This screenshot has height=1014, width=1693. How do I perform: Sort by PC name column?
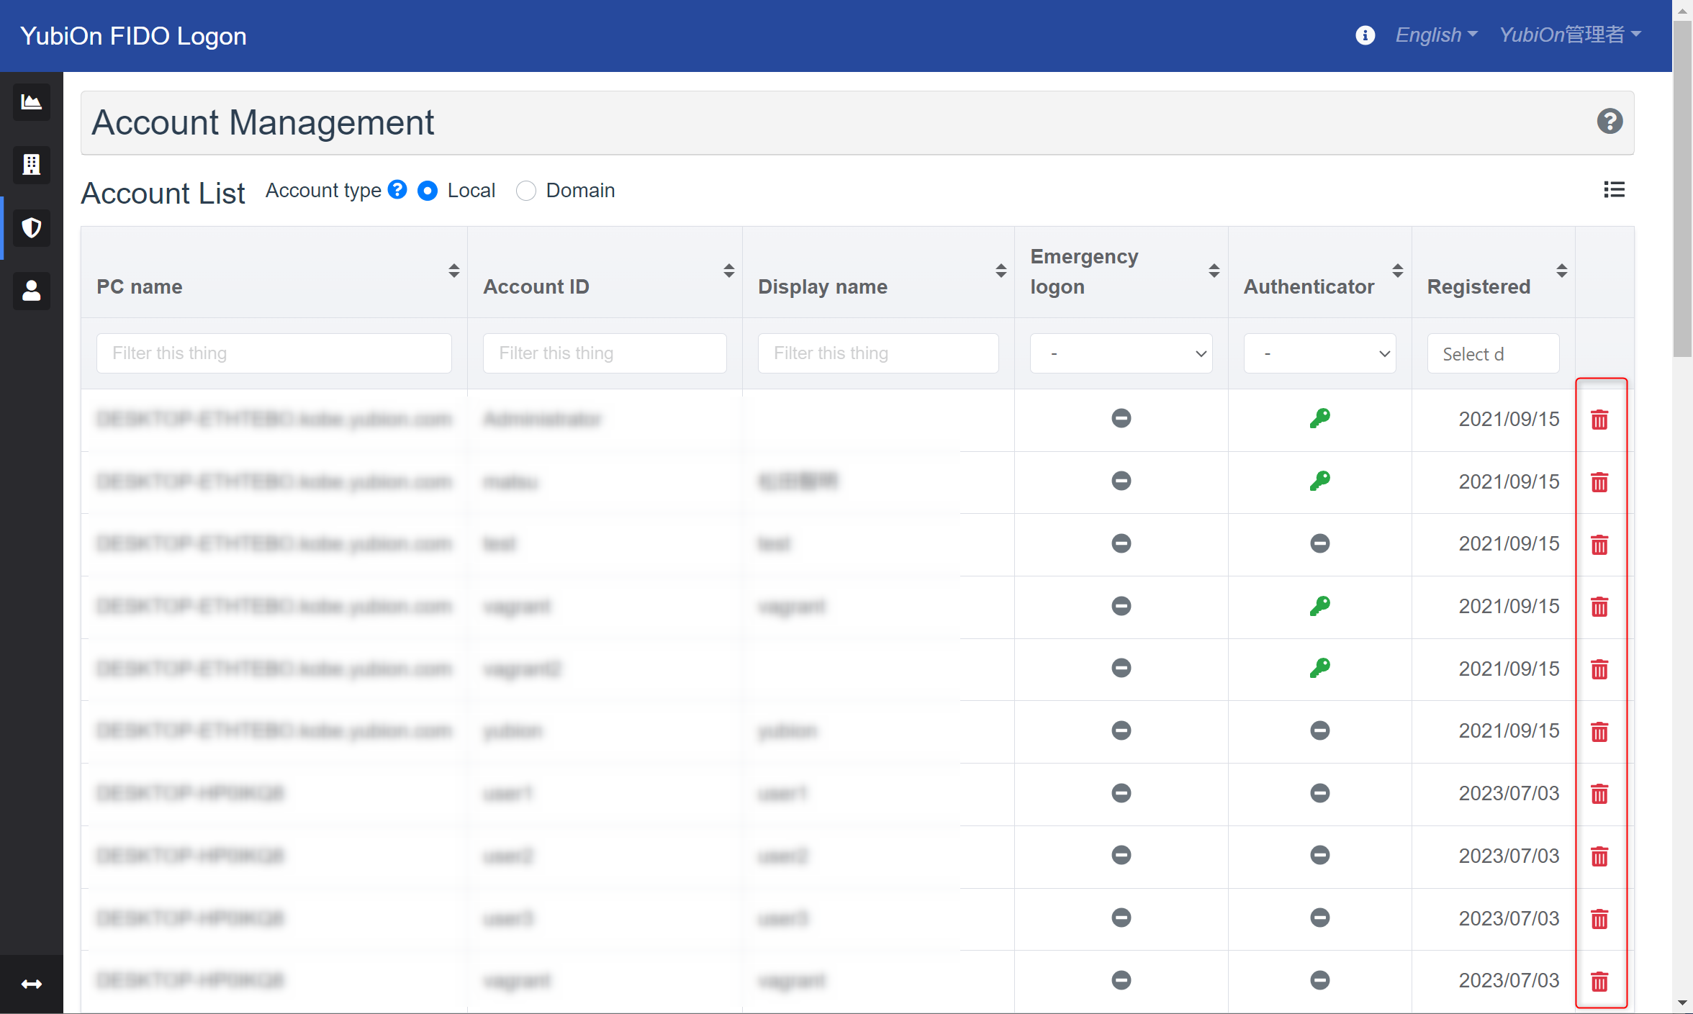coord(453,271)
